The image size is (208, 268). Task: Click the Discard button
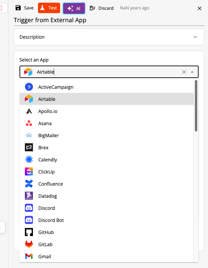point(101,8)
